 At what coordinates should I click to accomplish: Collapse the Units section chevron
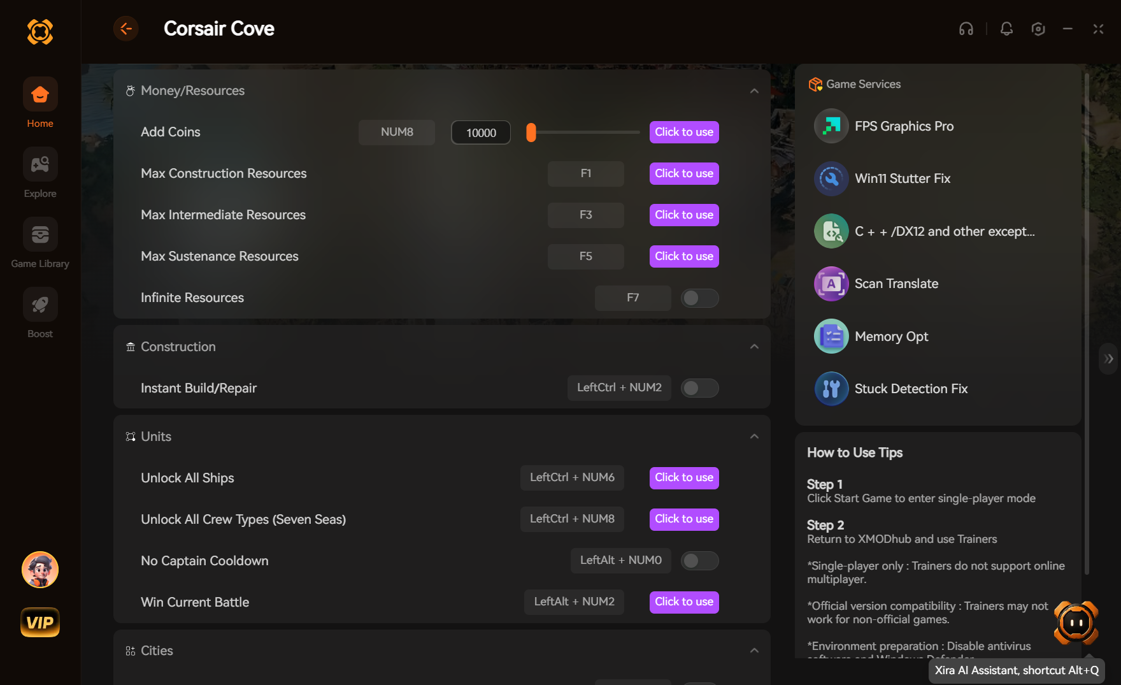coord(754,436)
